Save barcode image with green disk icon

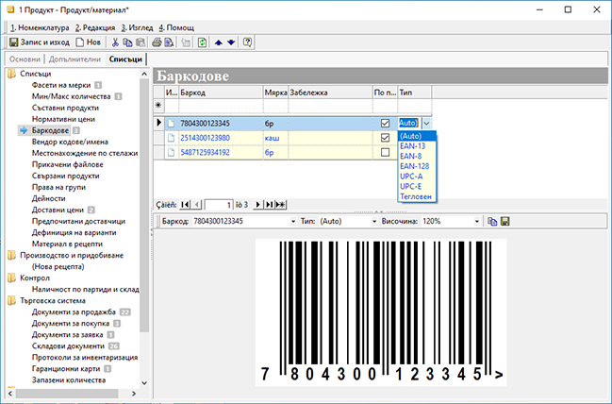coord(504,222)
